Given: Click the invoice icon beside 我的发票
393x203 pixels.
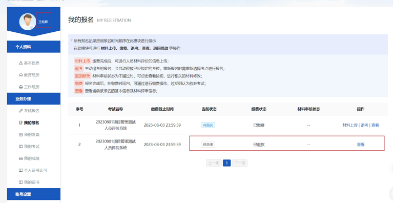Looking at the screenshot, I should [21, 135].
